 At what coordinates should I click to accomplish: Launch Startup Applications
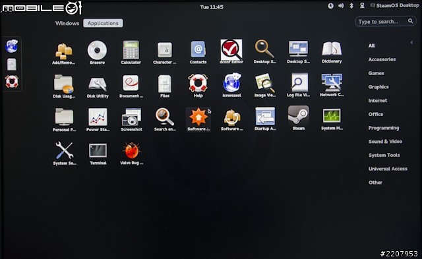point(265,119)
